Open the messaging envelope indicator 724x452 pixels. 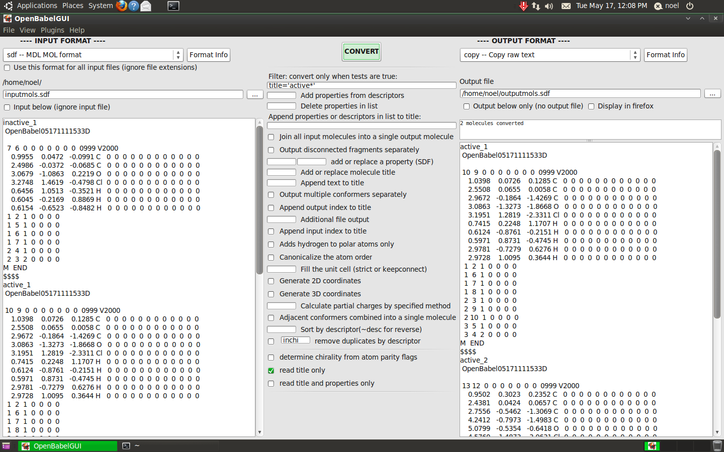(x=566, y=6)
